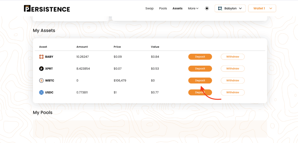Deposit BABY tokens
The image size is (298, 143).
[x=200, y=57]
